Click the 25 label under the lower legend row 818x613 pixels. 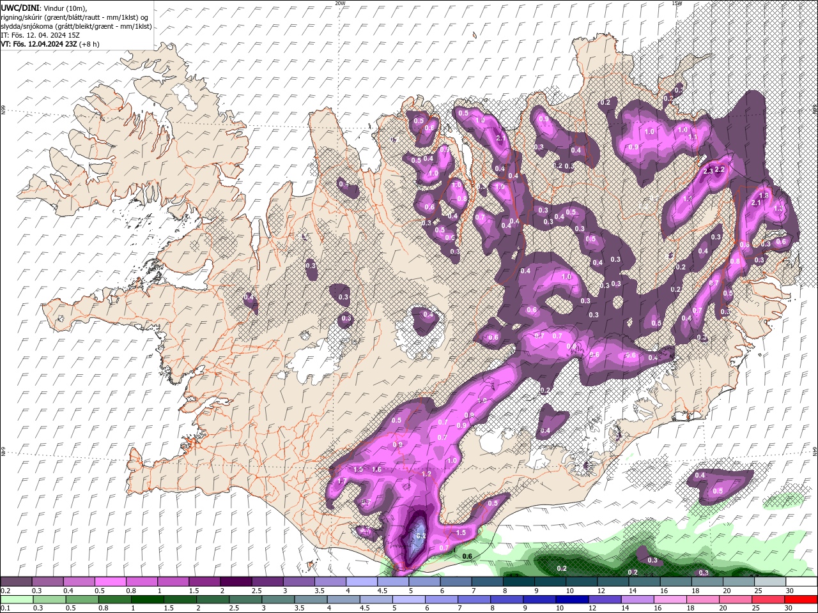755,609
